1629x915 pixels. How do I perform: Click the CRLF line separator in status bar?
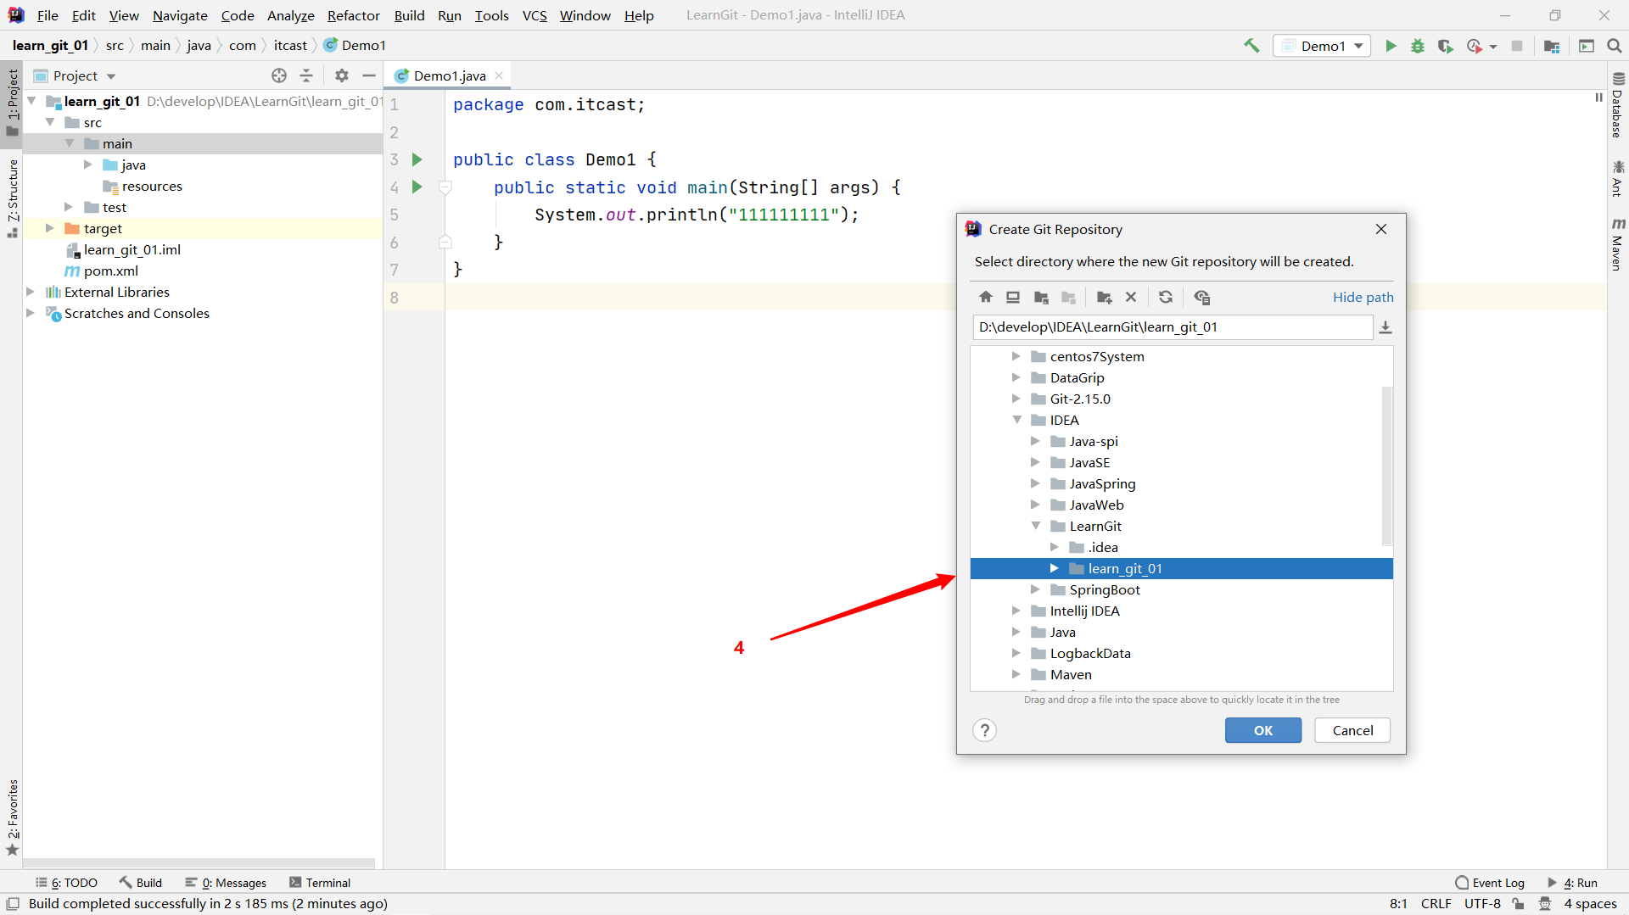[1436, 904]
